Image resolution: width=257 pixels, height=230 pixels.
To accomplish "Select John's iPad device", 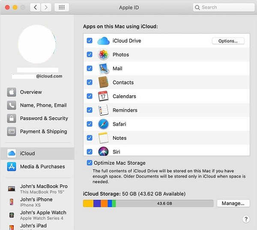I will coord(37,227).
